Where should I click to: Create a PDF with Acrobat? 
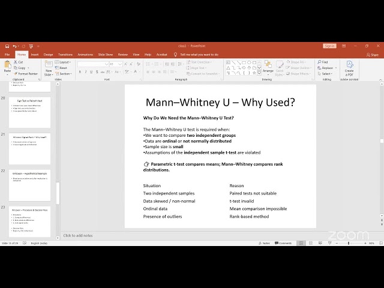[349, 68]
